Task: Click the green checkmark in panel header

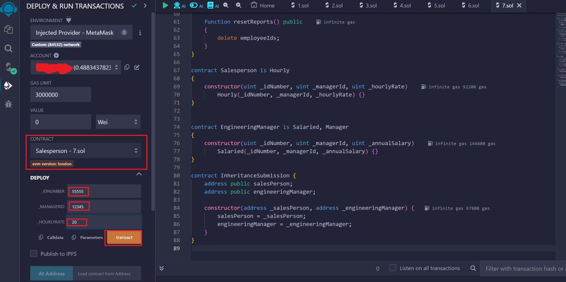Action: (x=134, y=6)
